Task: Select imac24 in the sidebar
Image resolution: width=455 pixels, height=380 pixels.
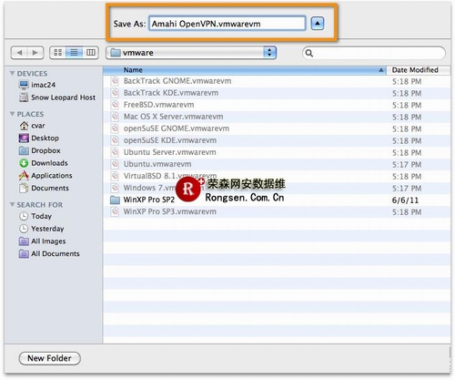Action: tap(37, 85)
